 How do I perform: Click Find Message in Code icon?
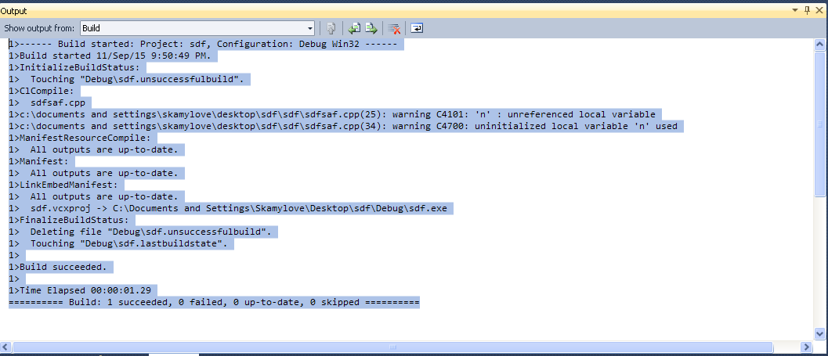[331, 28]
